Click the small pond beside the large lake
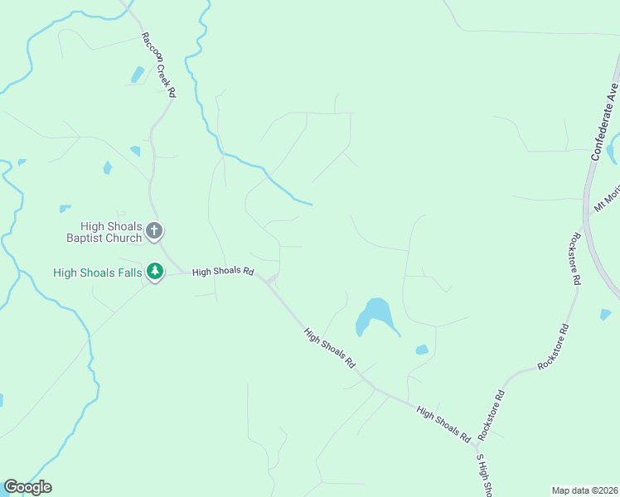The height and width of the screenshot is (497, 620). pos(422,350)
